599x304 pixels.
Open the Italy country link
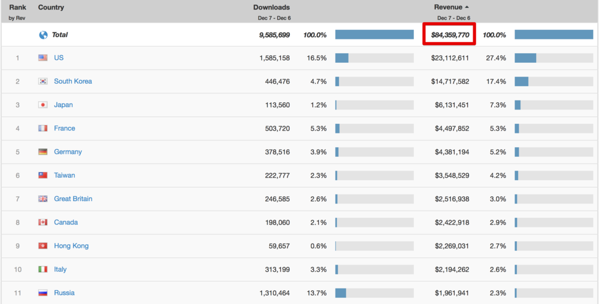(x=60, y=269)
